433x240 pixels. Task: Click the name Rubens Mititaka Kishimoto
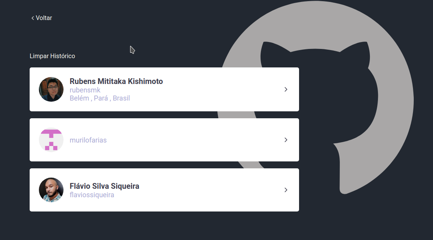click(116, 81)
